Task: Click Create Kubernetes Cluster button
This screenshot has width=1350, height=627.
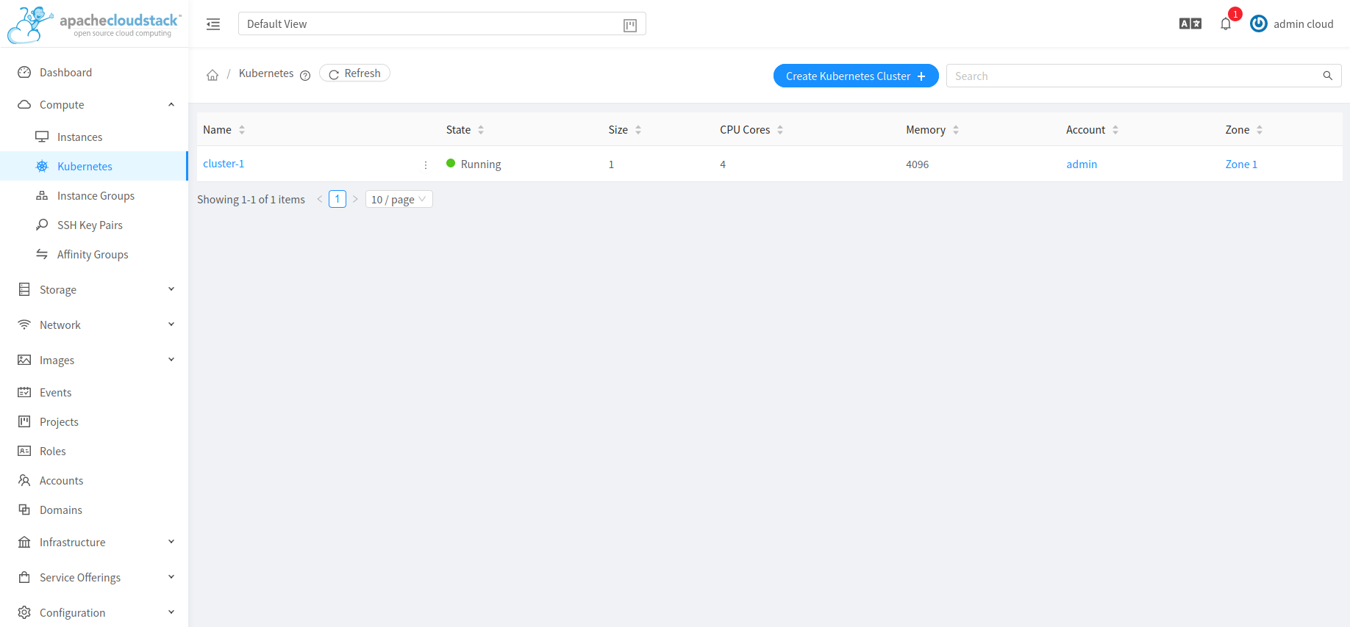Action: pos(855,76)
